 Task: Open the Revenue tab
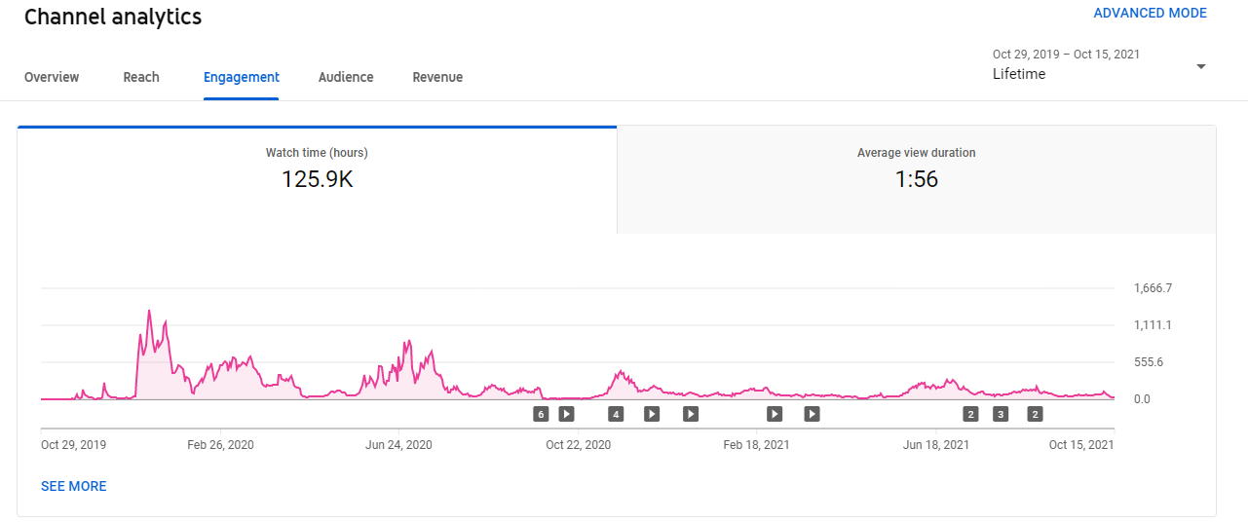[x=437, y=77]
